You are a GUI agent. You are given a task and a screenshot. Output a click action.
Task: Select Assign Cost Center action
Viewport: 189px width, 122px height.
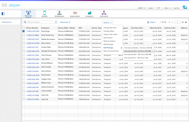110,34
